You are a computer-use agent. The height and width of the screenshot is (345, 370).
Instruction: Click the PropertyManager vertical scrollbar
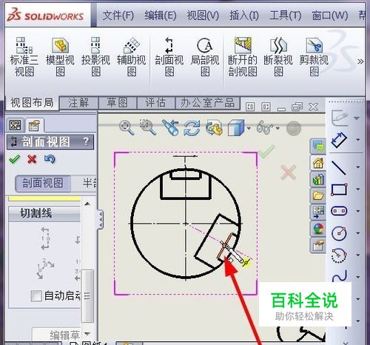click(x=87, y=296)
